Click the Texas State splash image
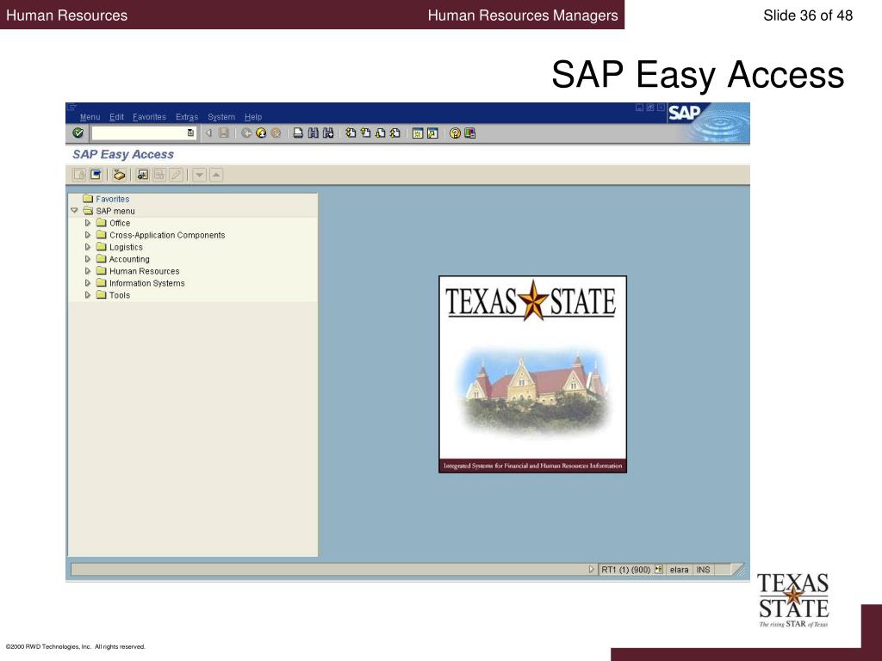This screenshot has height=661, width=882. click(x=532, y=374)
